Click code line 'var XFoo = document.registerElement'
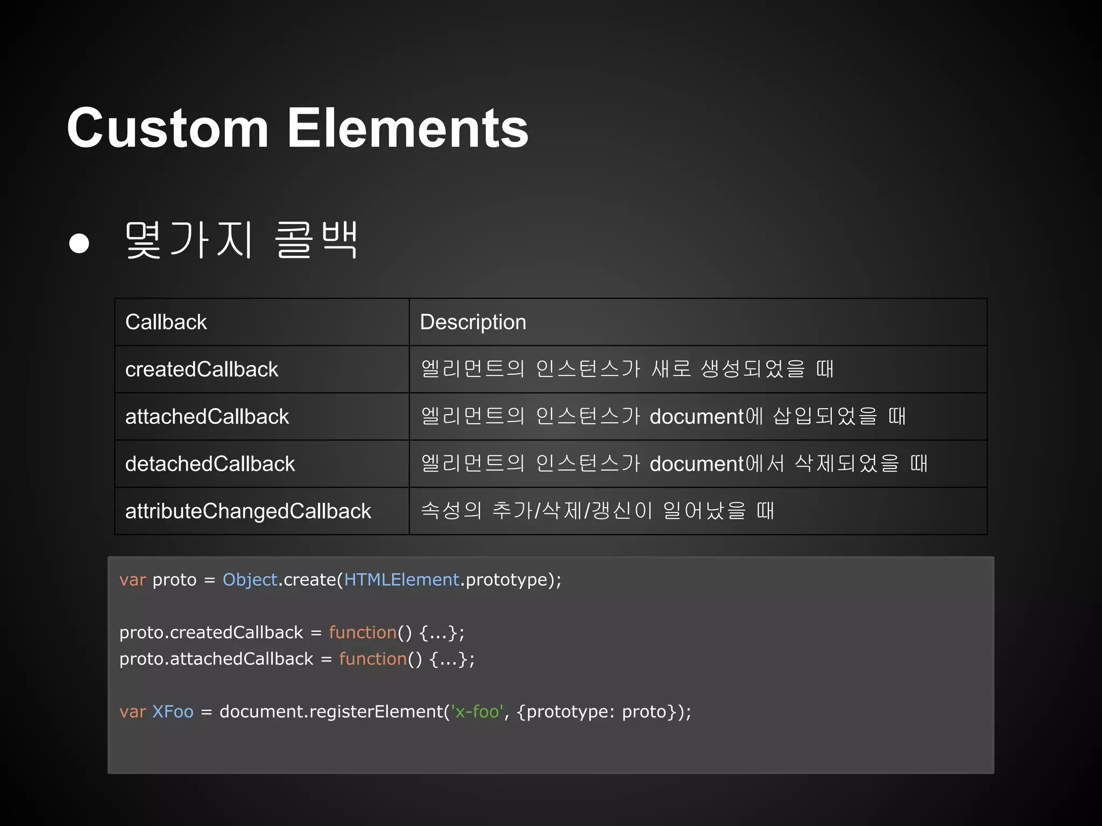This screenshot has height=826, width=1102. tap(405, 711)
